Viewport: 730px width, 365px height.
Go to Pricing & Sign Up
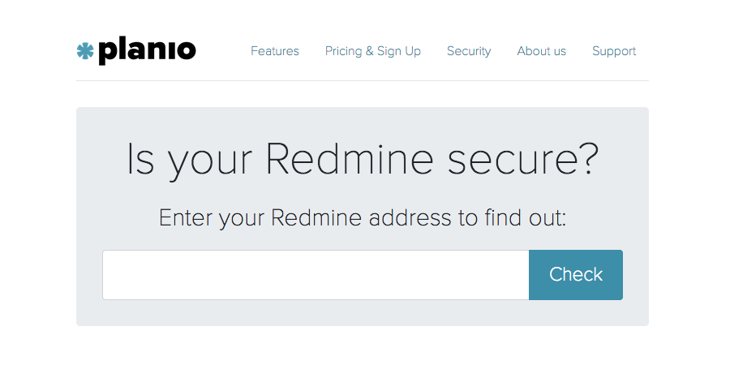pos(373,51)
